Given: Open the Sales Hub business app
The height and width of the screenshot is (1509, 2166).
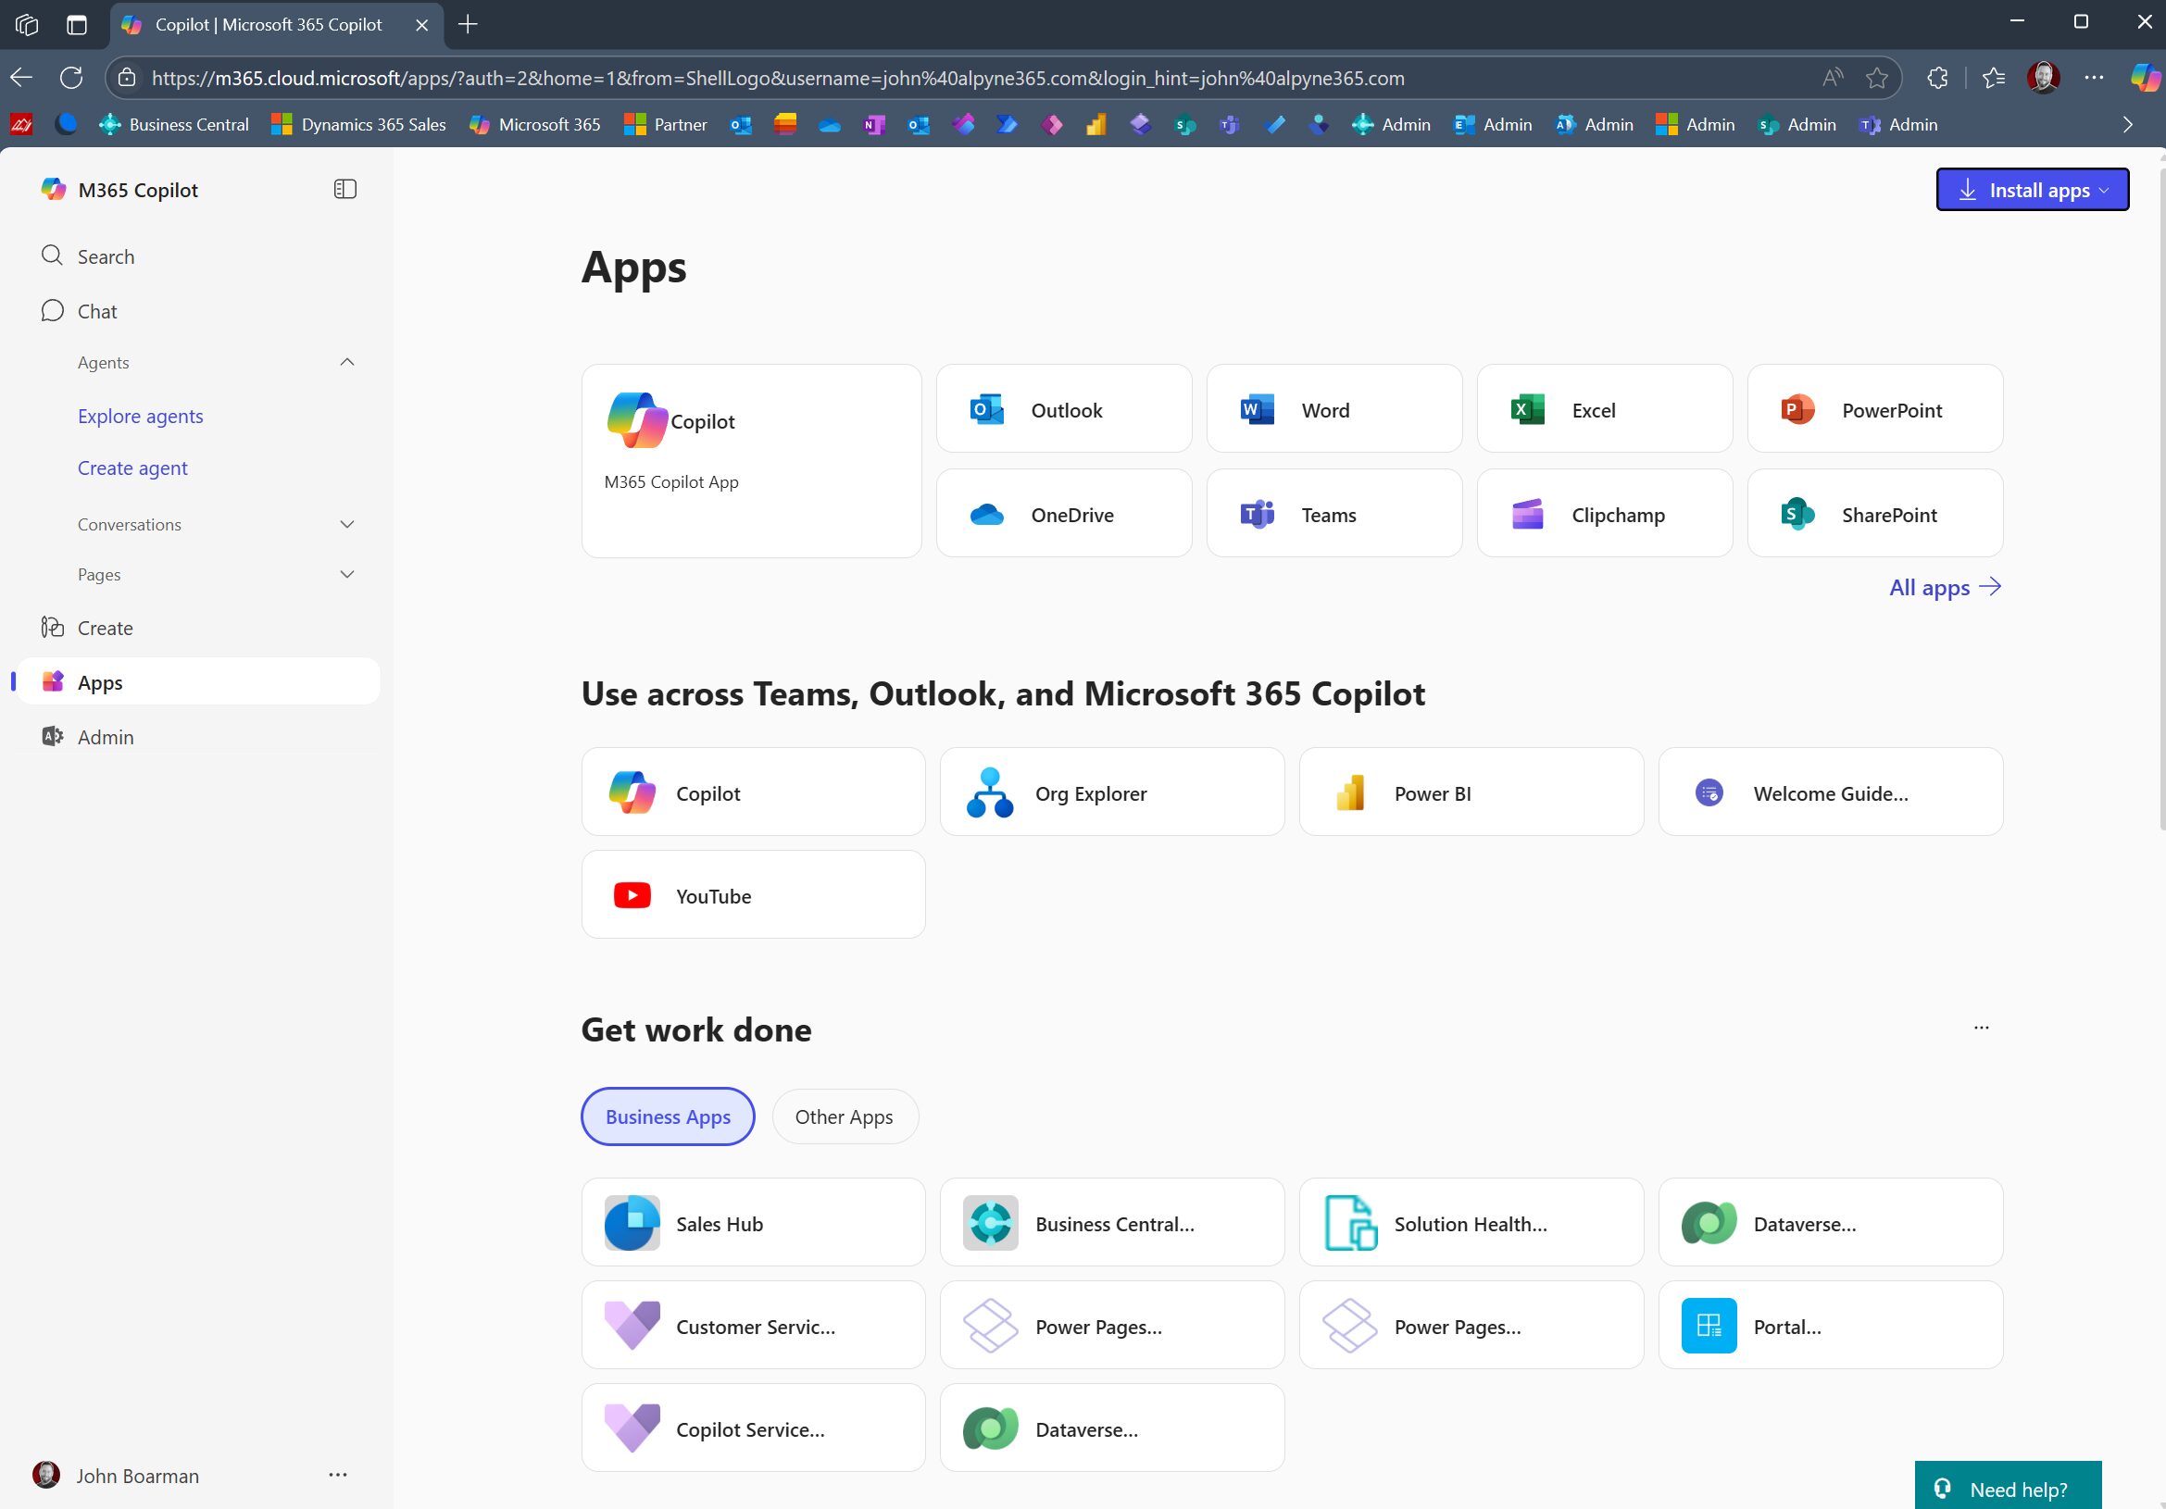Looking at the screenshot, I should coord(753,1222).
